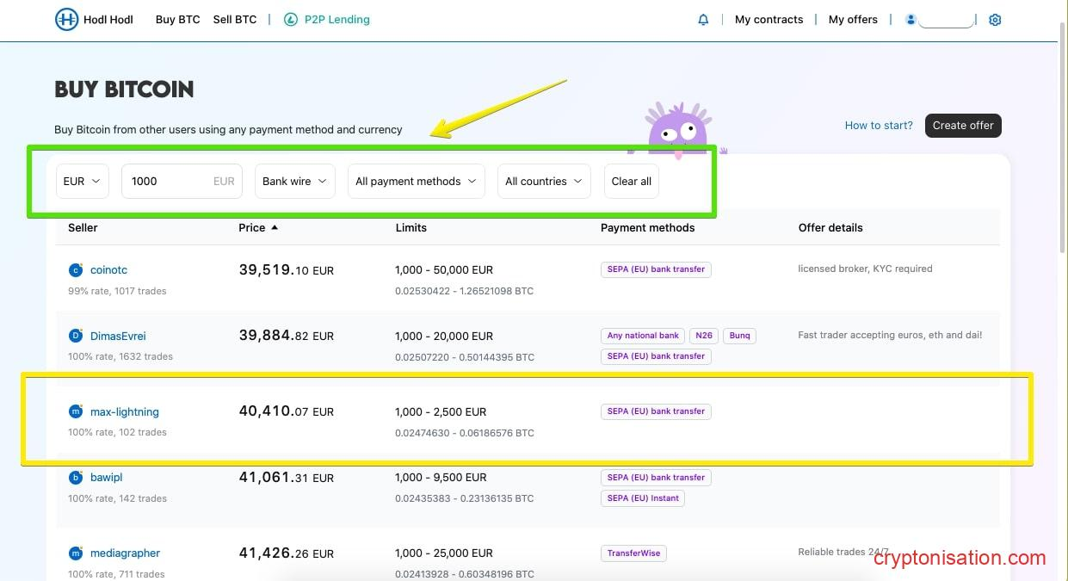Click the settings gear icon

(x=995, y=19)
